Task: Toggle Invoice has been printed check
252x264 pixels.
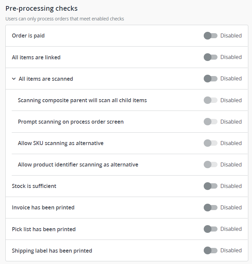Action: click(210, 207)
